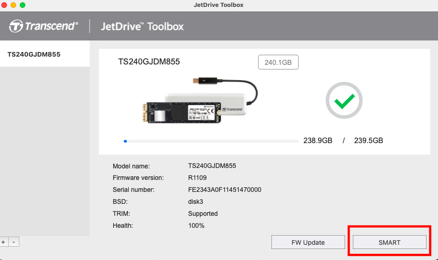Click the JetDrive SSD product image
The width and height of the screenshot is (438, 260).
click(x=200, y=100)
